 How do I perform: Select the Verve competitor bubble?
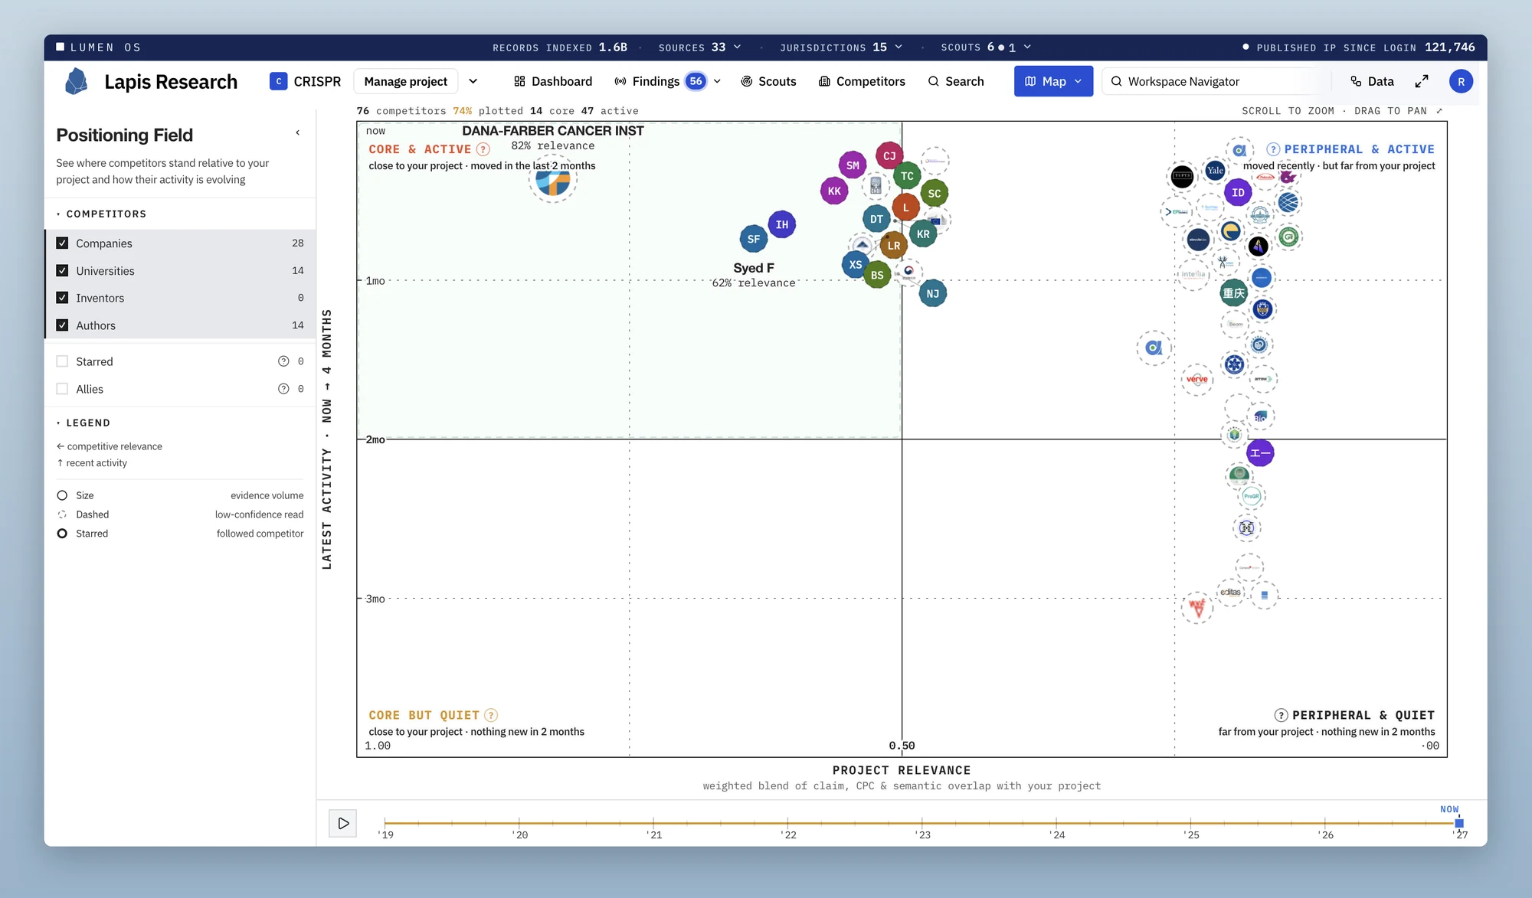coord(1197,379)
